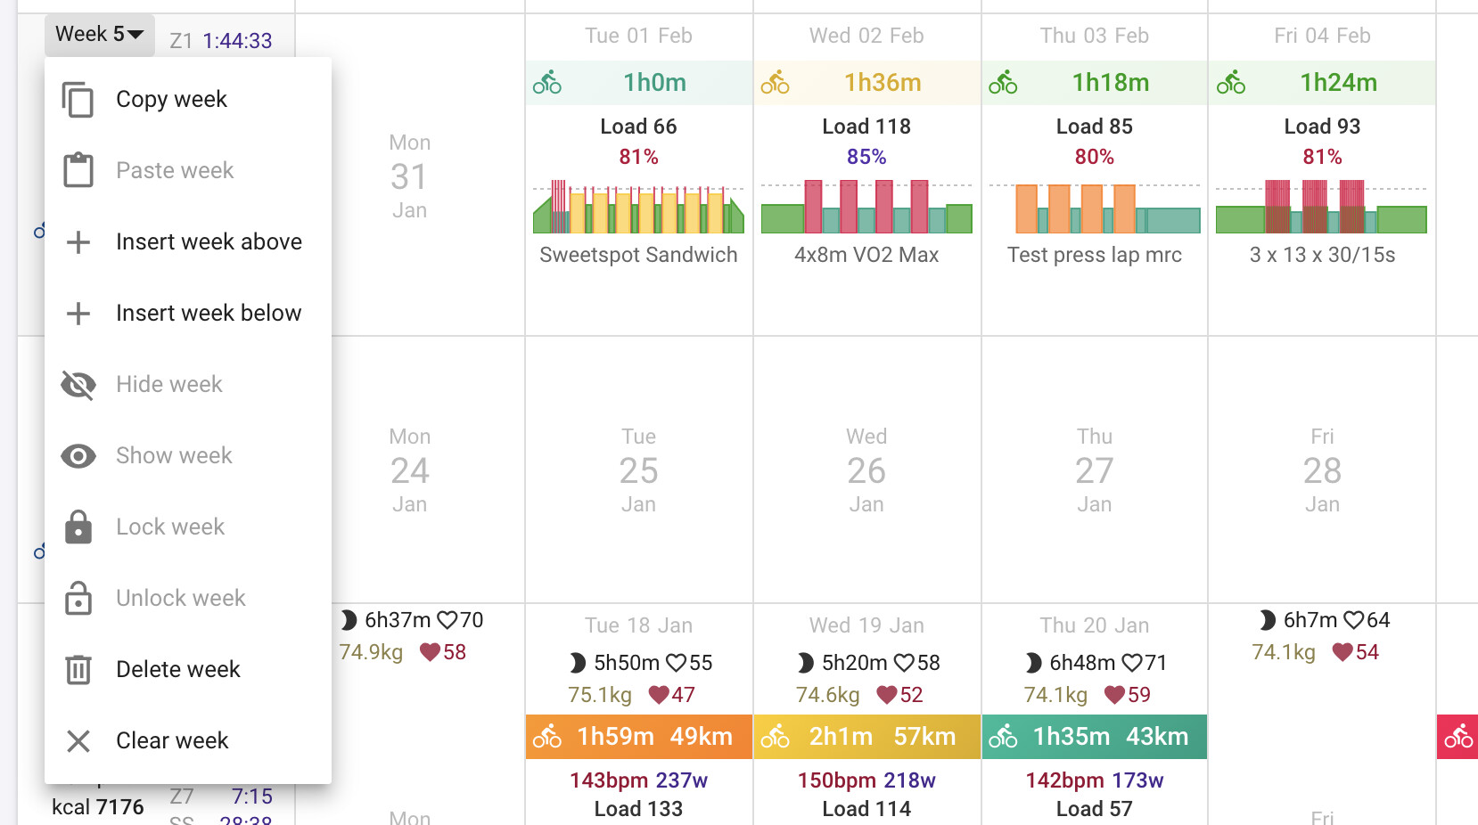
Task: Select the Wed 26 Jan day cell
Action: tap(866, 470)
